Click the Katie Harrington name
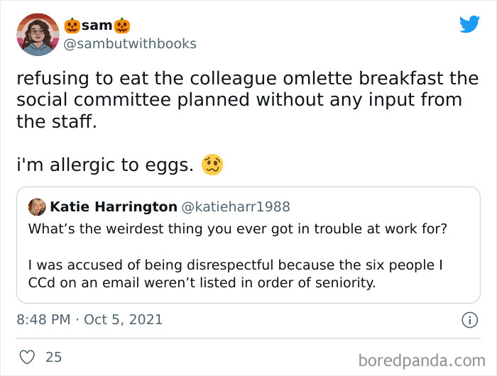This screenshot has height=376, width=497. coord(114,207)
